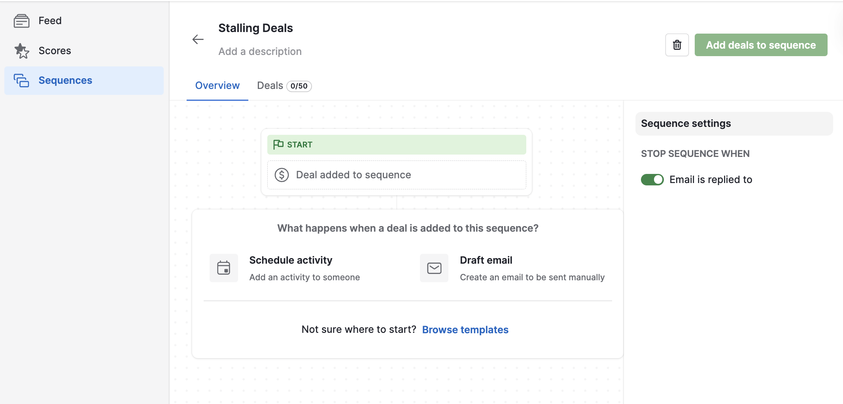Click the Deal added to sequence trigger
843x404 pixels.
397,175
